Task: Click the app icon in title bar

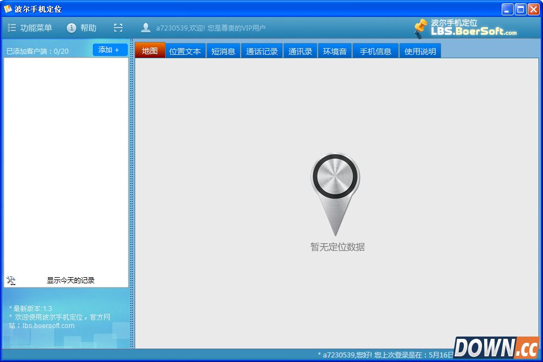Action: [8, 9]
